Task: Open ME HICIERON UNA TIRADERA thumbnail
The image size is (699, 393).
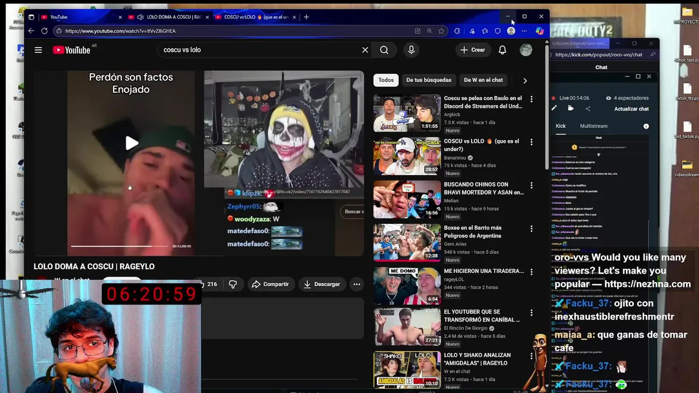Action: (x=407, y=285)
